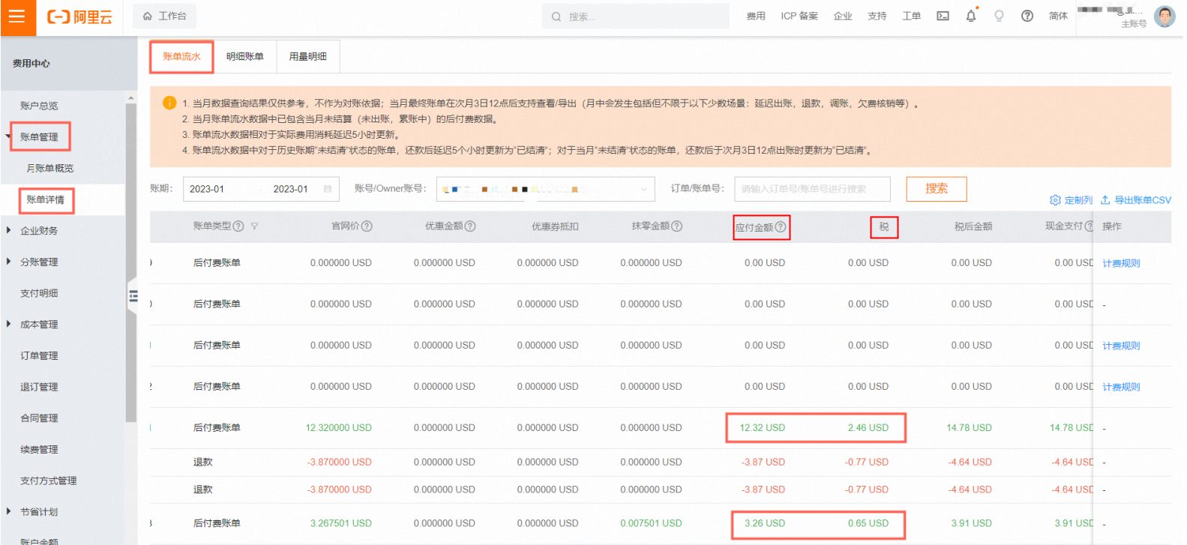The image size is (1187, 545).
Task: Open 计费规则 link in the fourth row
Action: (1121, 387)
